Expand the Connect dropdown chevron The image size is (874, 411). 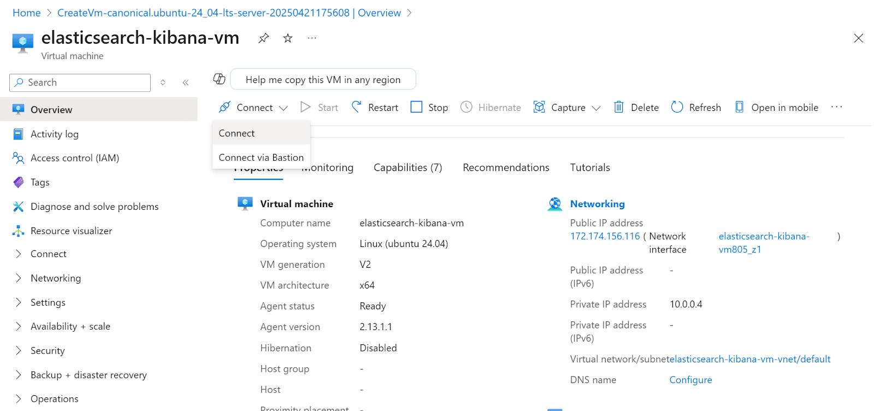coord(283,108)
